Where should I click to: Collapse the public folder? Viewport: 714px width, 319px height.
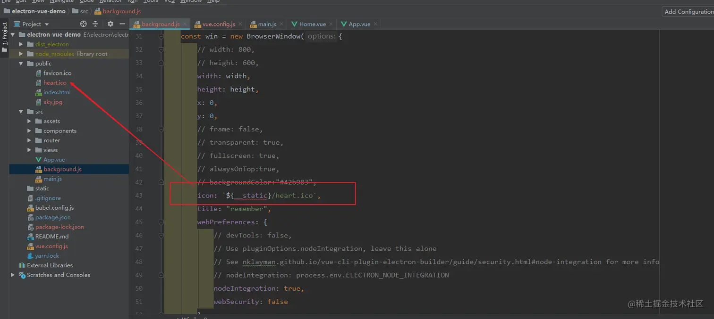(x=21, y=64)
